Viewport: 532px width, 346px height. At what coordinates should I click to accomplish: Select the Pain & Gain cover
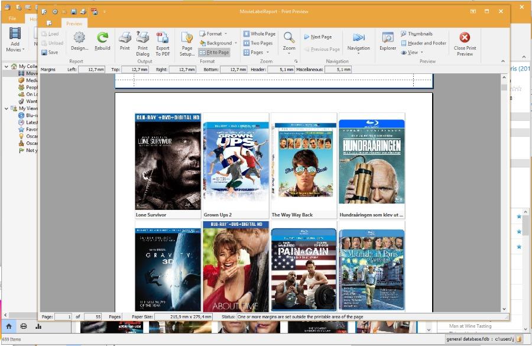pyautogui.click(x=304, y=269)
